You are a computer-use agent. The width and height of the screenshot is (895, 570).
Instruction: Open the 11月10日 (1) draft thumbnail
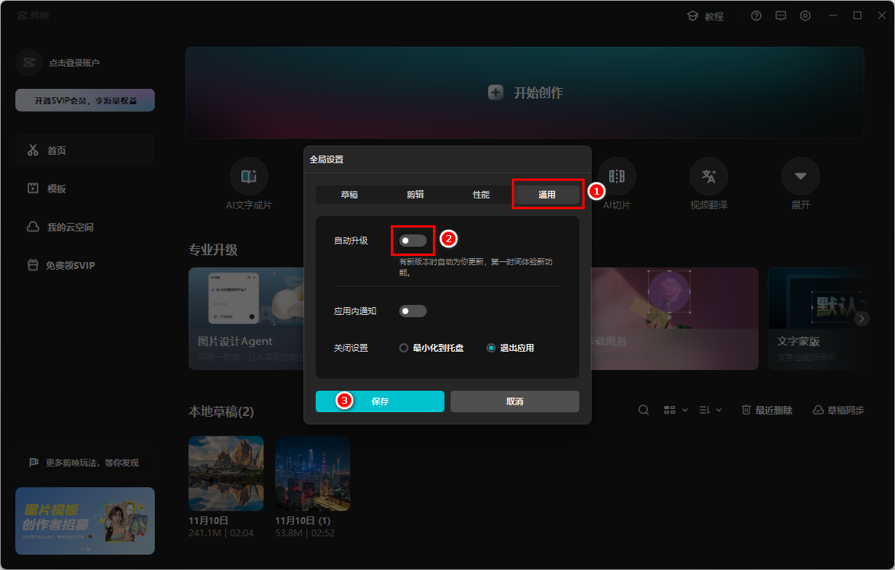pyautogui.click(x=313, y=473)
